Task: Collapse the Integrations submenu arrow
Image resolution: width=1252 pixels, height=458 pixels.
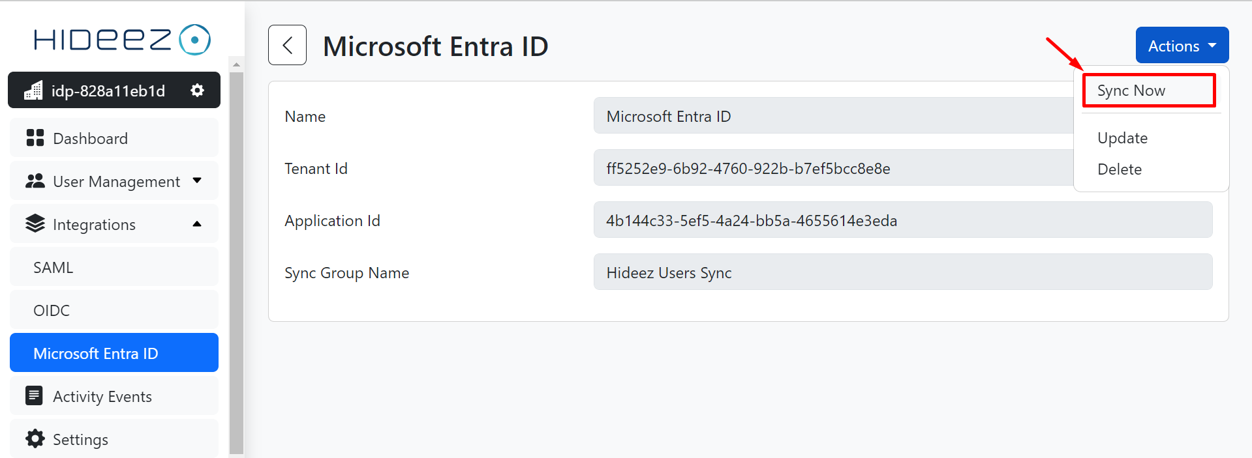Action: coord(197,224)
